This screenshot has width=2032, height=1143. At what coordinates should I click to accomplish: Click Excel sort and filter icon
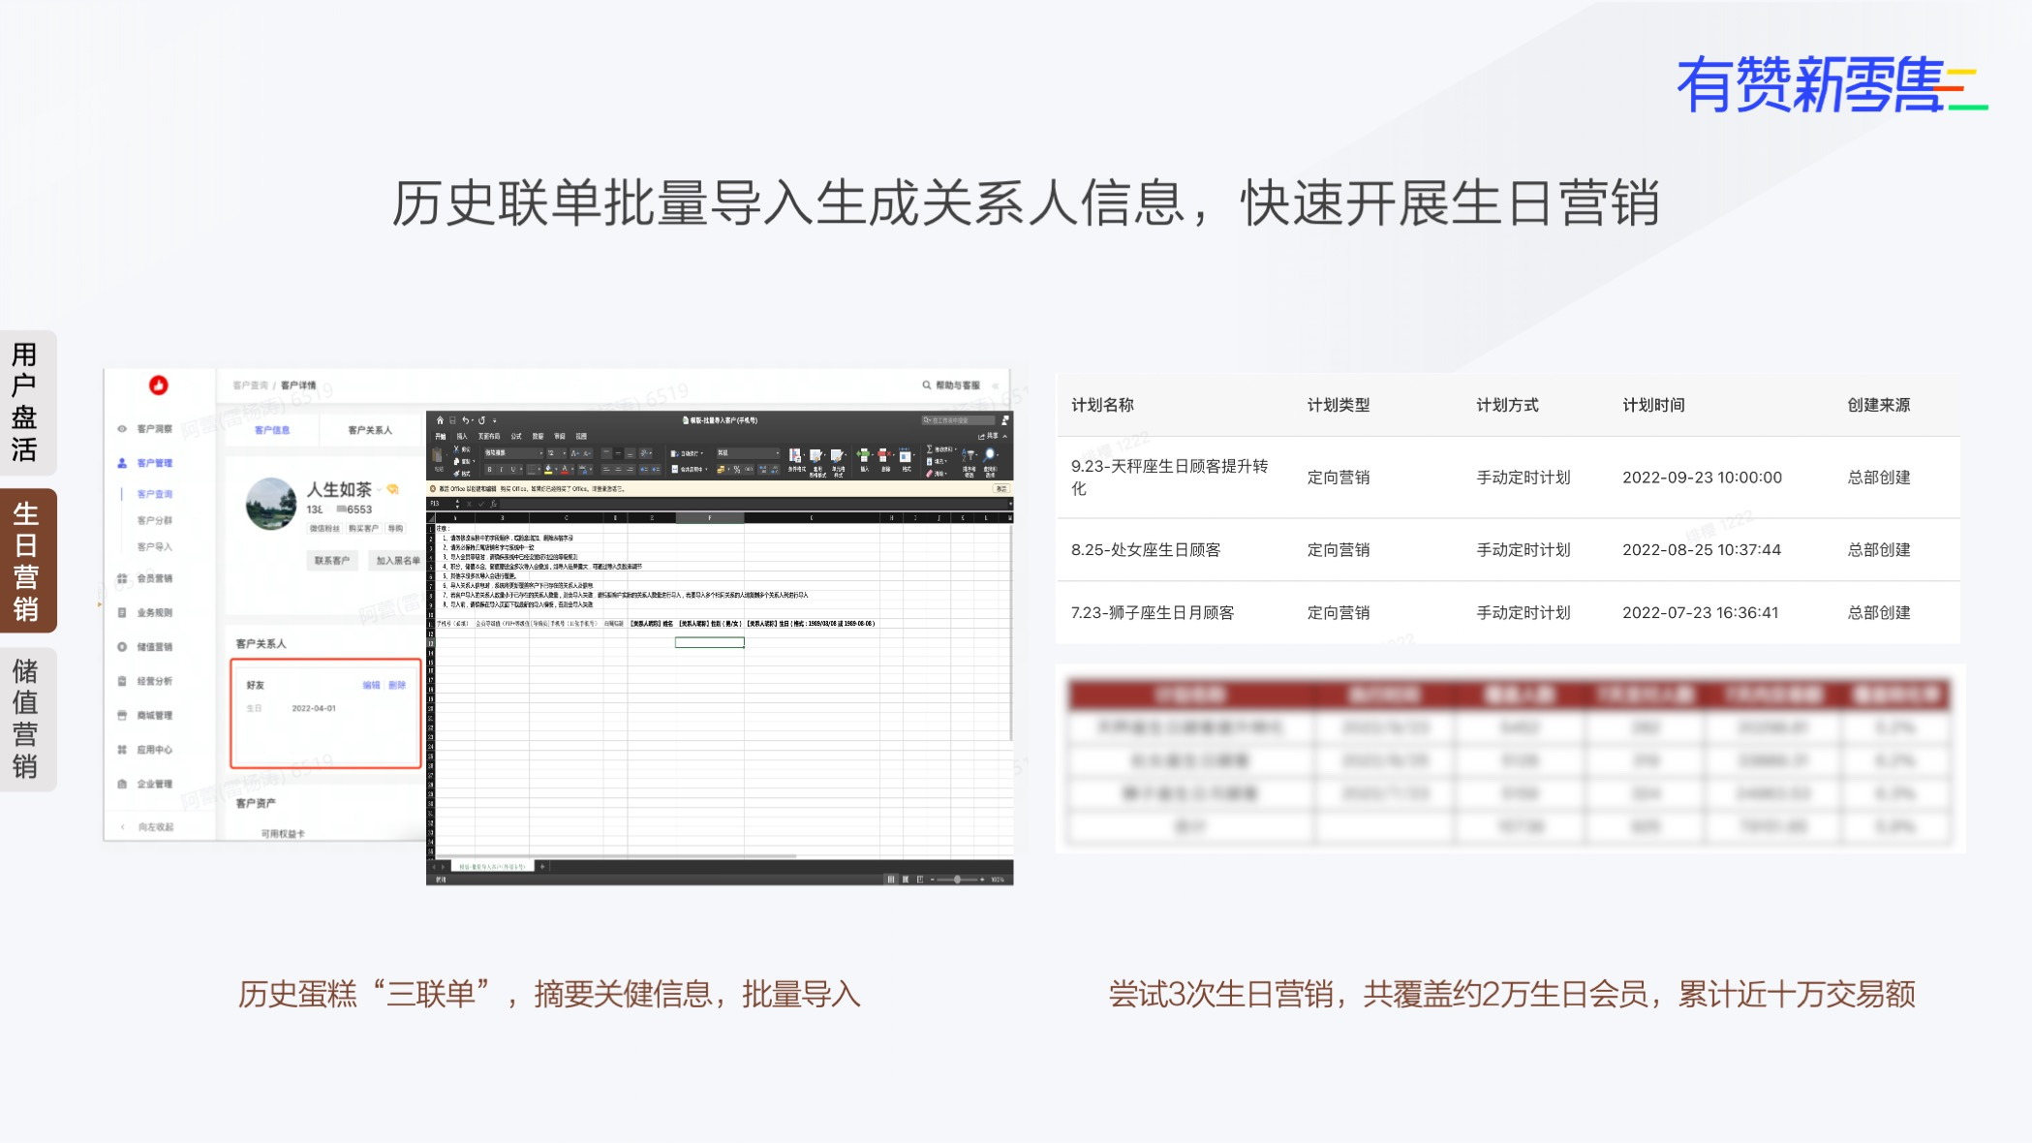coord(969,455)
